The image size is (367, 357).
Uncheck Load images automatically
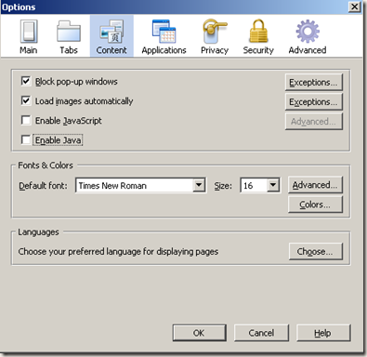click(x=26, y=100)
